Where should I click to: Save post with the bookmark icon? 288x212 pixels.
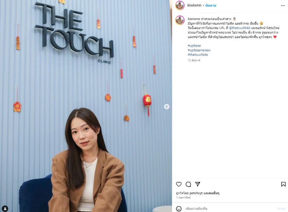(283, 184)
